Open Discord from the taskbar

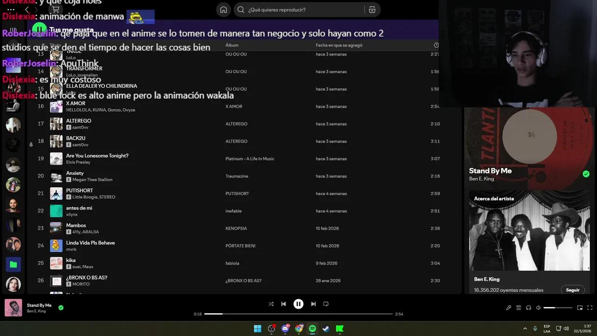tap(285, 329)
